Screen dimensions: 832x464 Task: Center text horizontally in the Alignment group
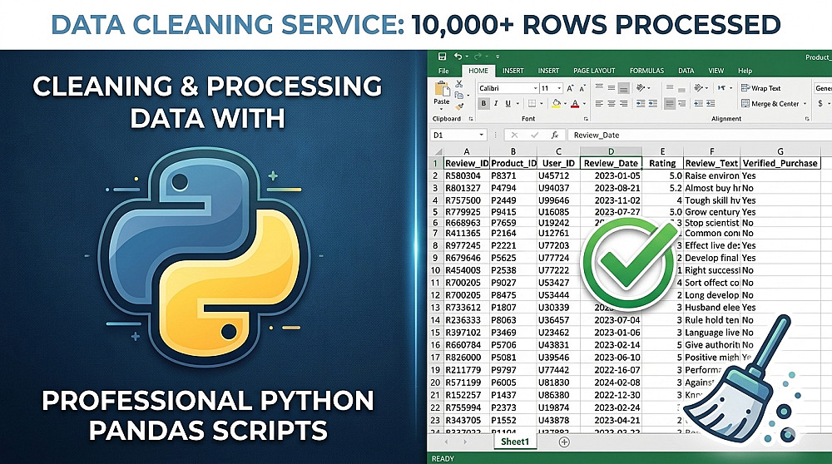612,103
